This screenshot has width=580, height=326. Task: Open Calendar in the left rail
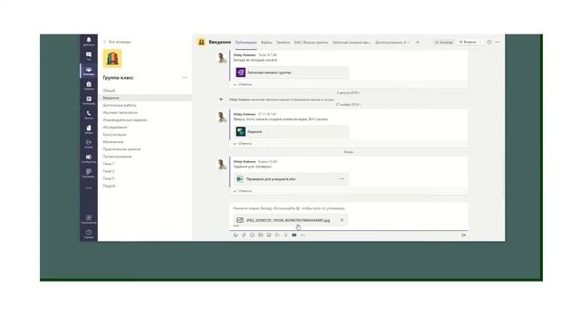coord(89,101)
